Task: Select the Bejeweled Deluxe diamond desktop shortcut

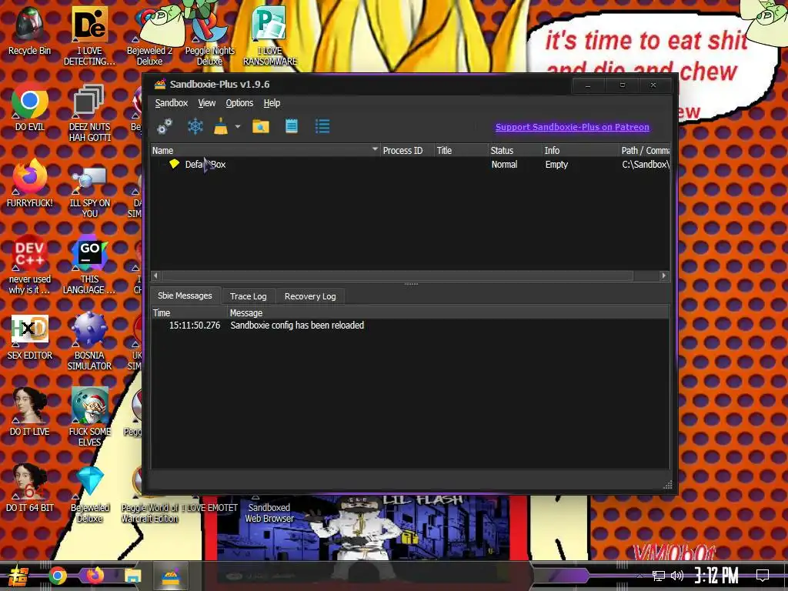Action: point(89,494)
